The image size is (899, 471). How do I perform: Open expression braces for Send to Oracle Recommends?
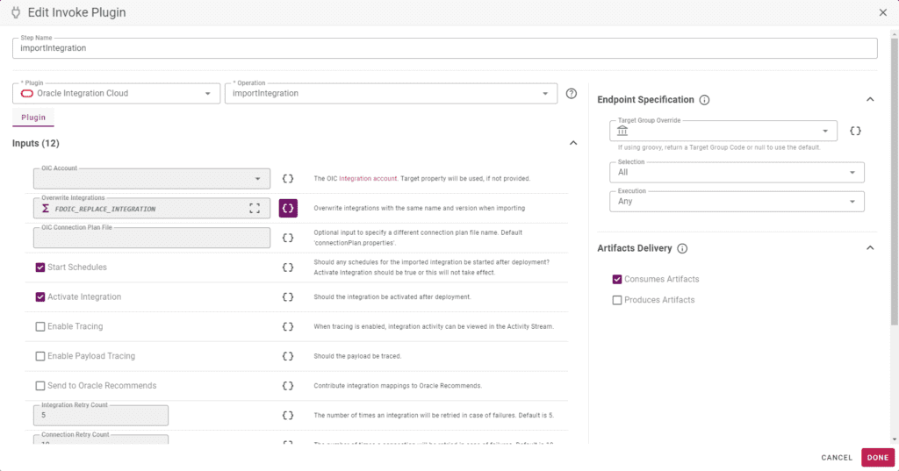click(x=288, y=386)
